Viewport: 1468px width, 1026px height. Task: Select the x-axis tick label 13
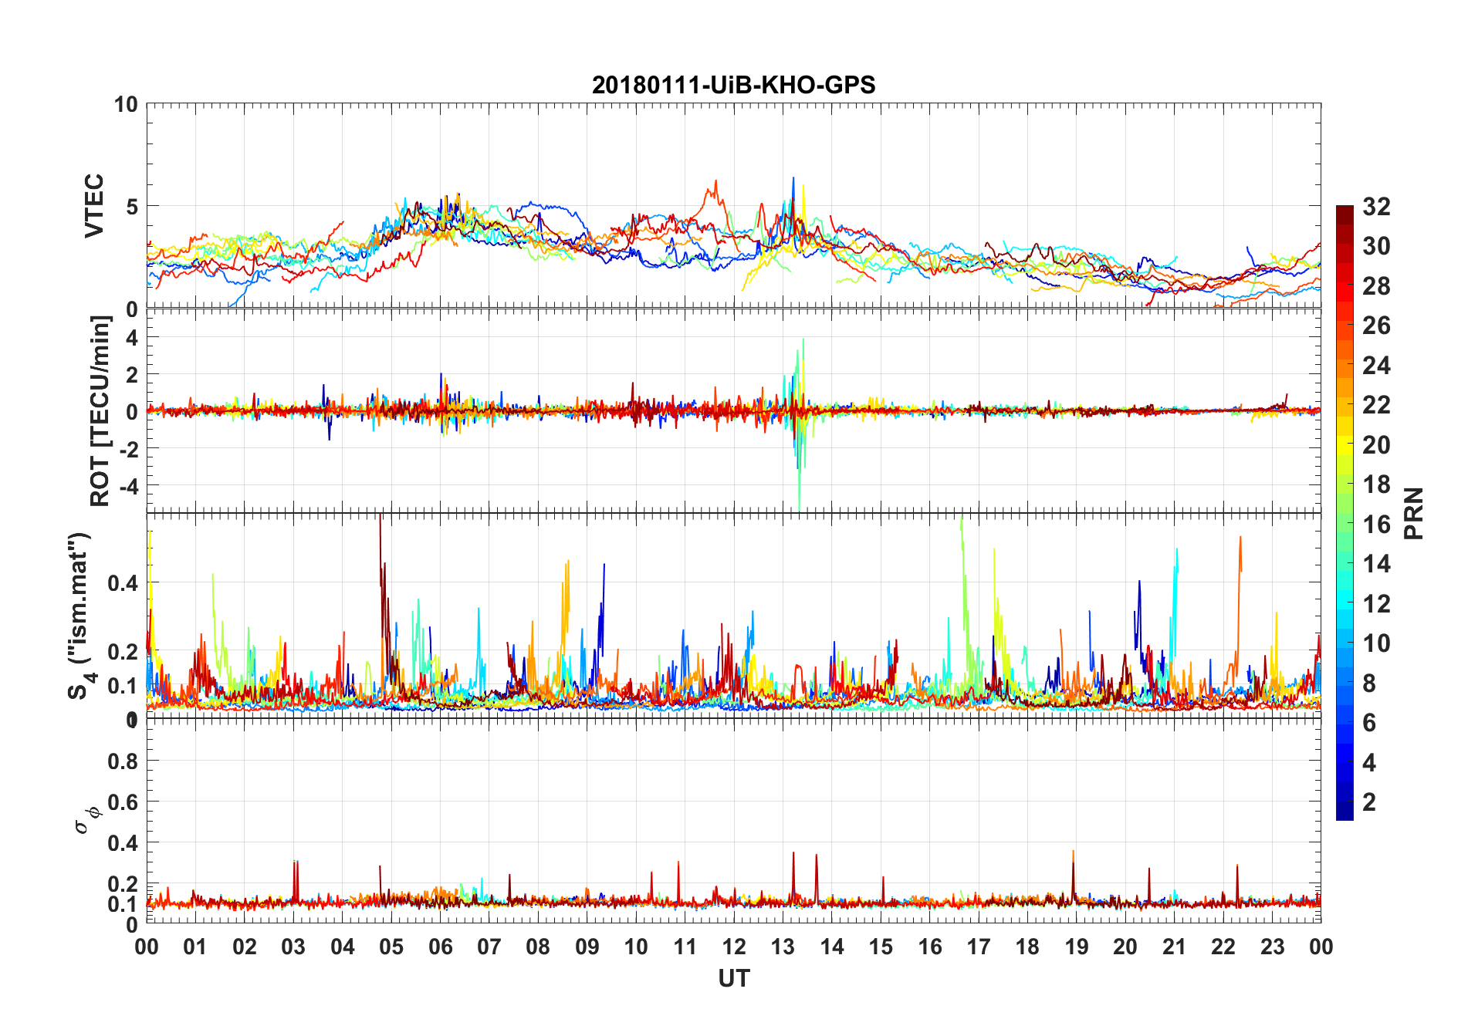(x=783, y=947)
